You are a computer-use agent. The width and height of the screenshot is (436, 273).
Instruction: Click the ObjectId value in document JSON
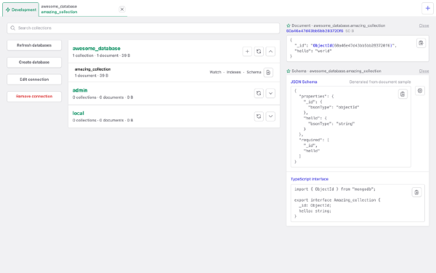[x=353, y=45]
